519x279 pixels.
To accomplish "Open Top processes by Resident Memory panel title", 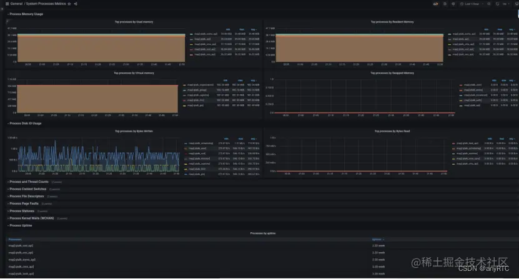I will [392, 22].
